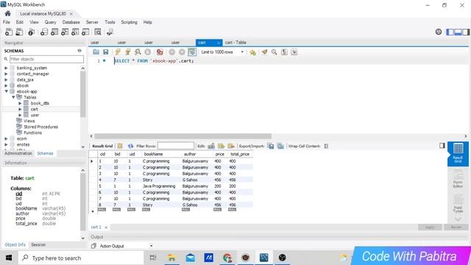
Task: Open the Database menu
Action: pyautogui.click(x=71, y=22)
